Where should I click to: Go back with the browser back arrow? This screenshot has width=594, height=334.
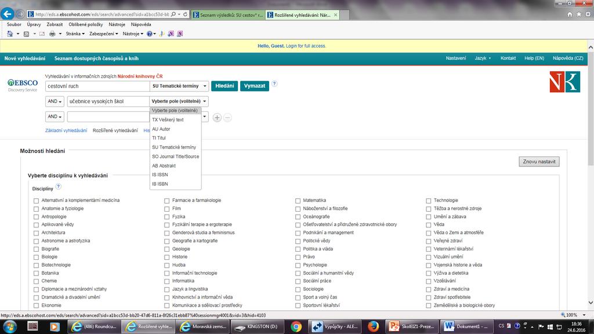click(x=7, y=14)
